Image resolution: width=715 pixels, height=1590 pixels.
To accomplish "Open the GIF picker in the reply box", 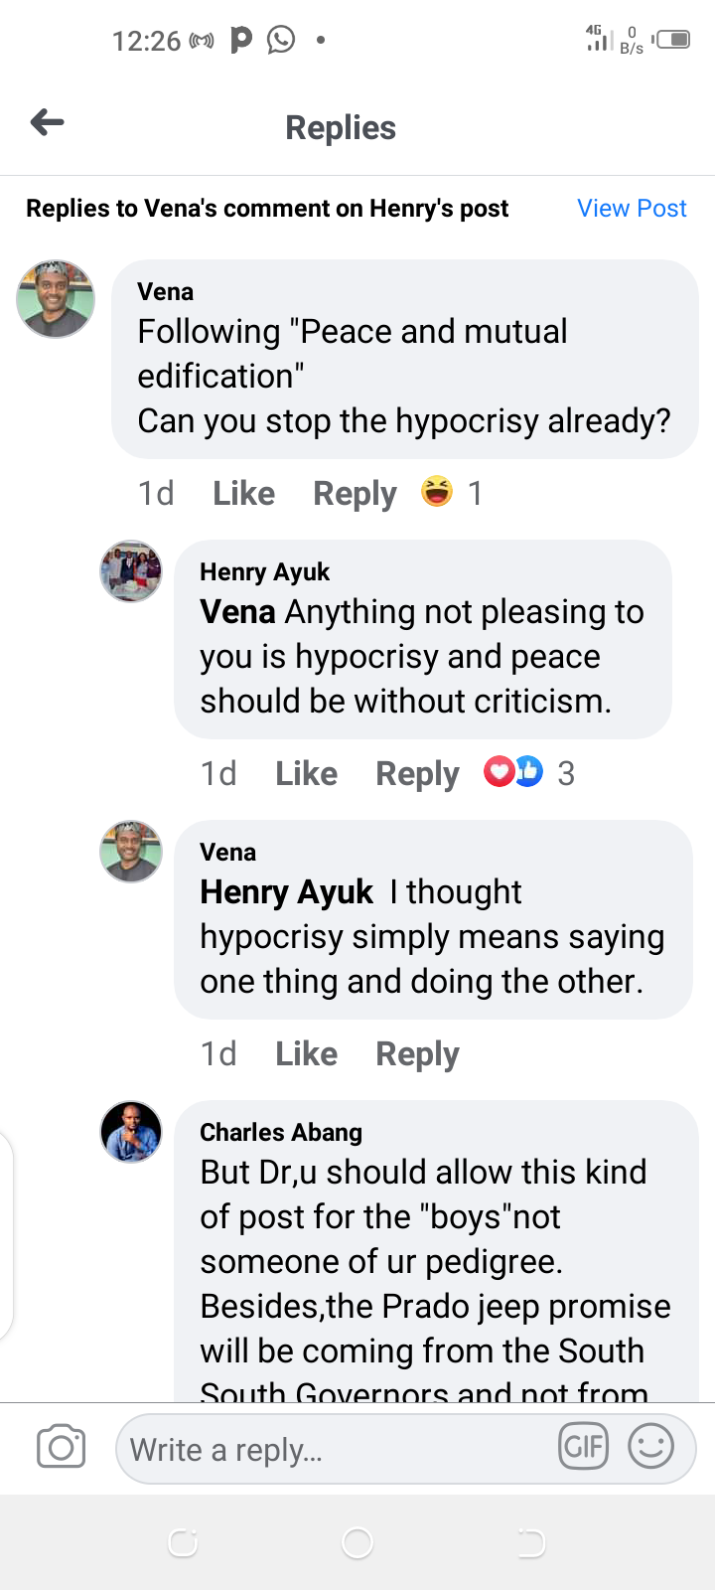I will [583, 1447].
